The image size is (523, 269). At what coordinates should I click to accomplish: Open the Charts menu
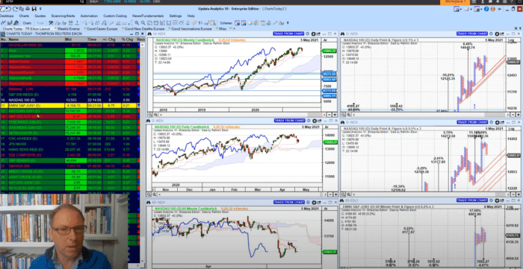click(24, 16)
